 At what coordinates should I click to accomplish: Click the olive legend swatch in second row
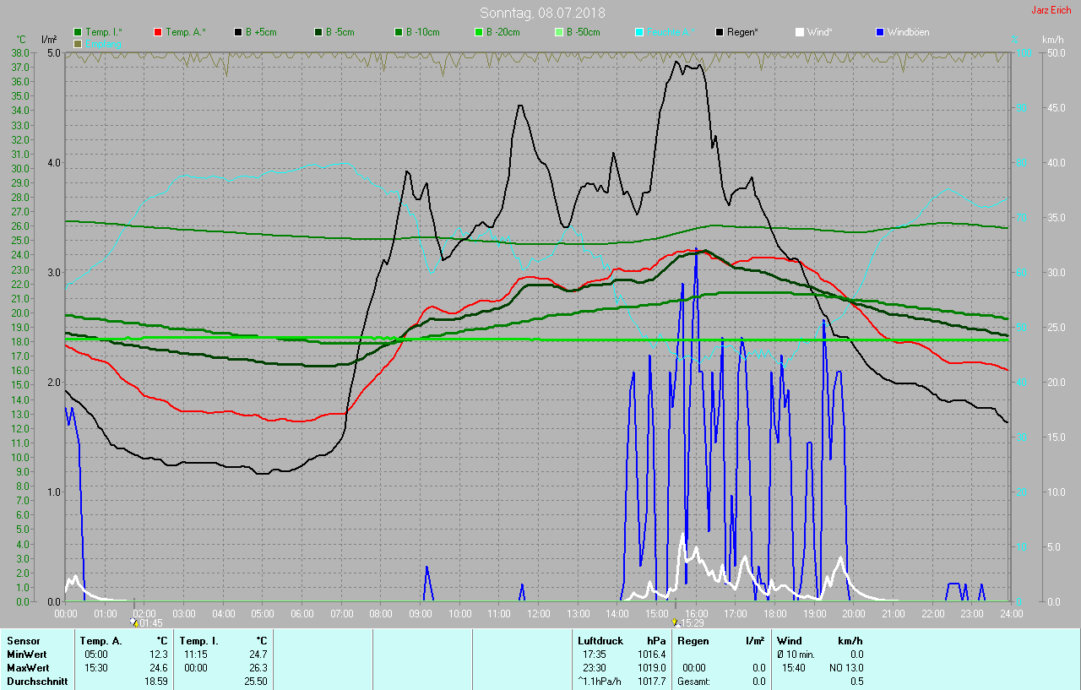[79, 43]
